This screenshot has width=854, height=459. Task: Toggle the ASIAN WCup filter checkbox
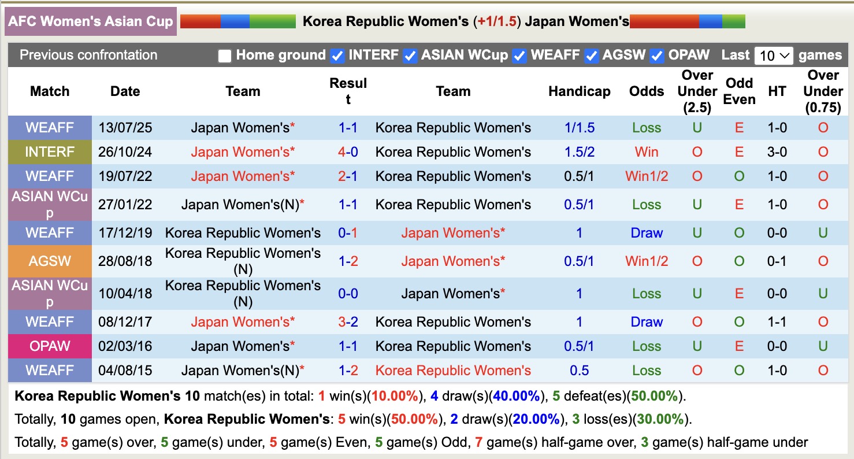(x=410, y=56)
